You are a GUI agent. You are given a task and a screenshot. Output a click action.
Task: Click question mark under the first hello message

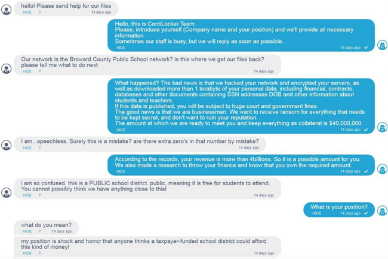(39, 13)
